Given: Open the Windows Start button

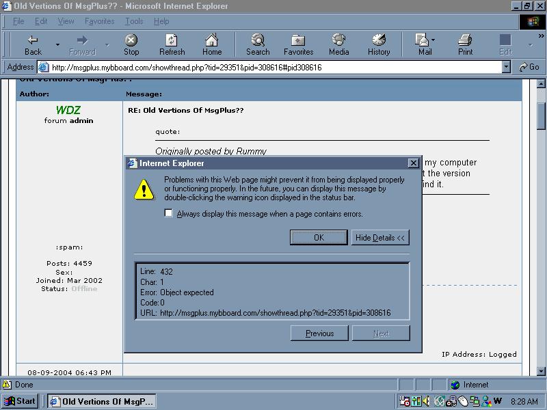Looking at the screenshot, I should (x=20, y=401).
